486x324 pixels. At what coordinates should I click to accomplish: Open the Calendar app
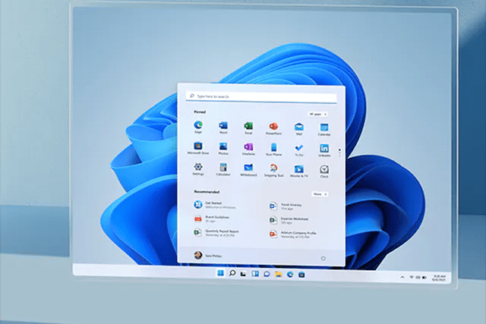click(324, 129)
